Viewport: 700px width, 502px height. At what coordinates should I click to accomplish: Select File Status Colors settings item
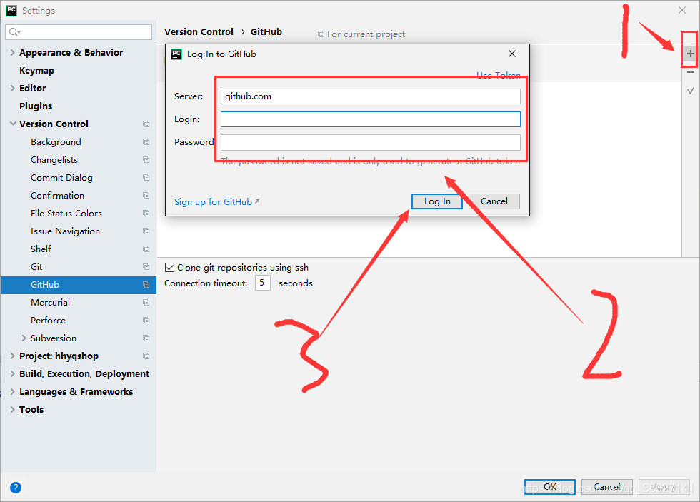(66, 214)
